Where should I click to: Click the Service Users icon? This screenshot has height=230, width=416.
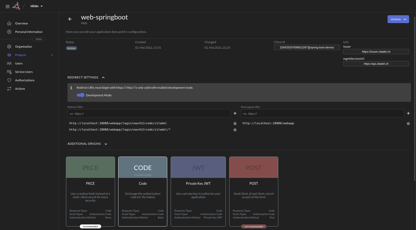[x=9, y=72]
